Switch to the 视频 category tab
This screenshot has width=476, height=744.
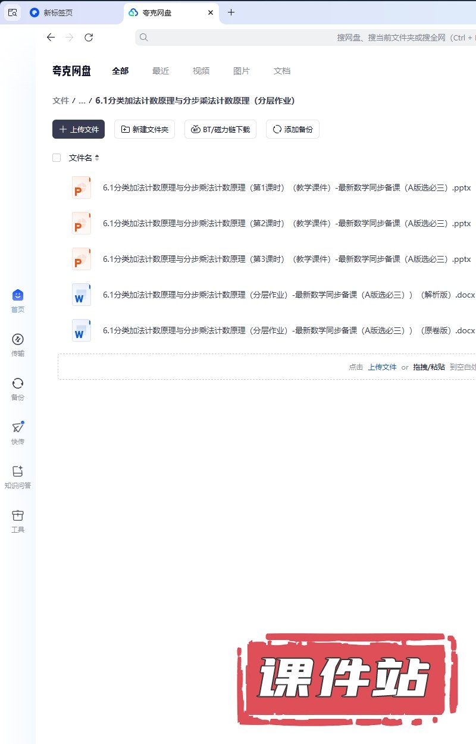pyautogui.click(x=201, y=71)
